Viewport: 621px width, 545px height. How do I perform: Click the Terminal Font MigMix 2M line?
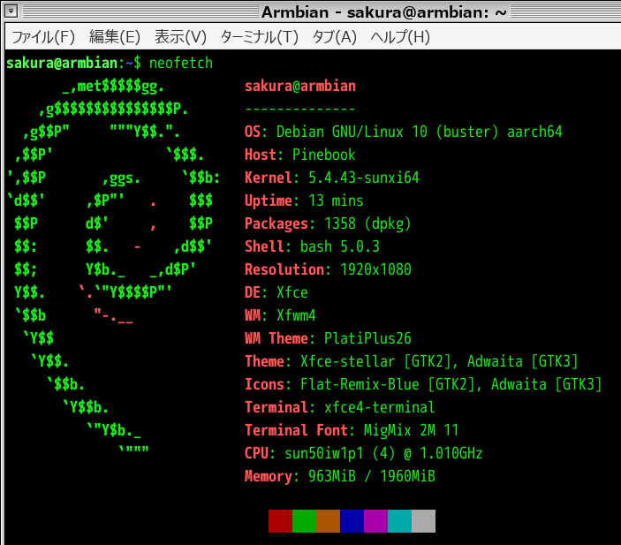352,430
